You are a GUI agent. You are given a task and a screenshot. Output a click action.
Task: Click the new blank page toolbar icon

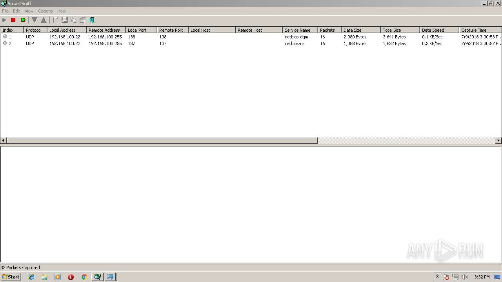[56, 20]
